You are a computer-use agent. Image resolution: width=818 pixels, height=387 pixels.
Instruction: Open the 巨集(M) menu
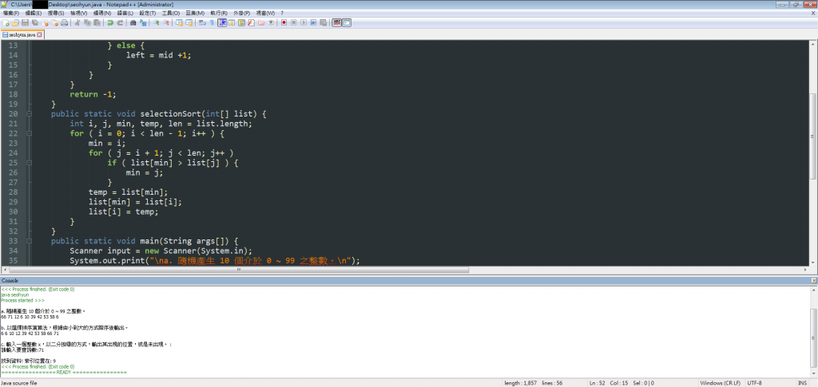[195, 13]
